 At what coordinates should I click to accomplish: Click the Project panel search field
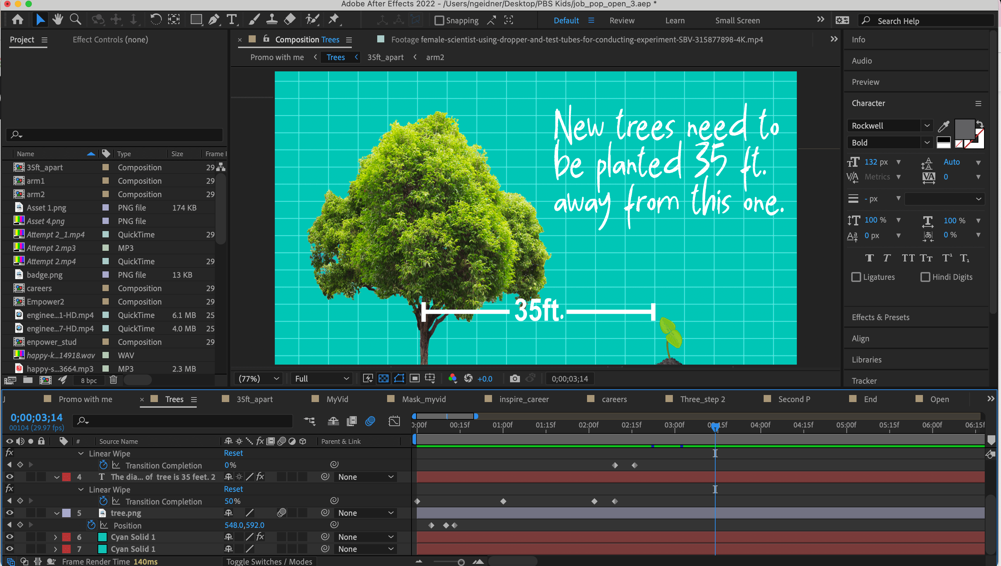[117, 135]
